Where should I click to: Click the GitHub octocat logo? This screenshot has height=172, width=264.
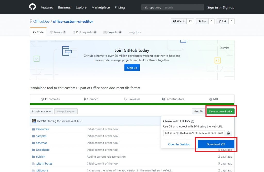(x=32, y=7)
